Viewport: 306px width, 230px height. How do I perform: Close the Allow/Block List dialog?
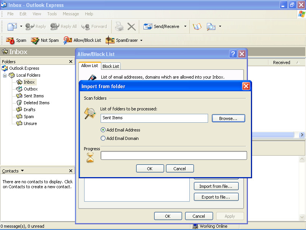pyautogui.click(x=242, y=54)
